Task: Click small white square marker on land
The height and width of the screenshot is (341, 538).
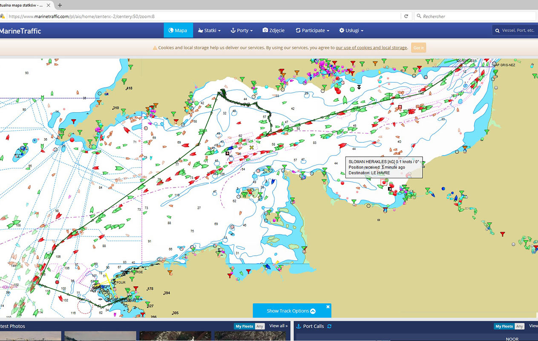Action: 379,220
